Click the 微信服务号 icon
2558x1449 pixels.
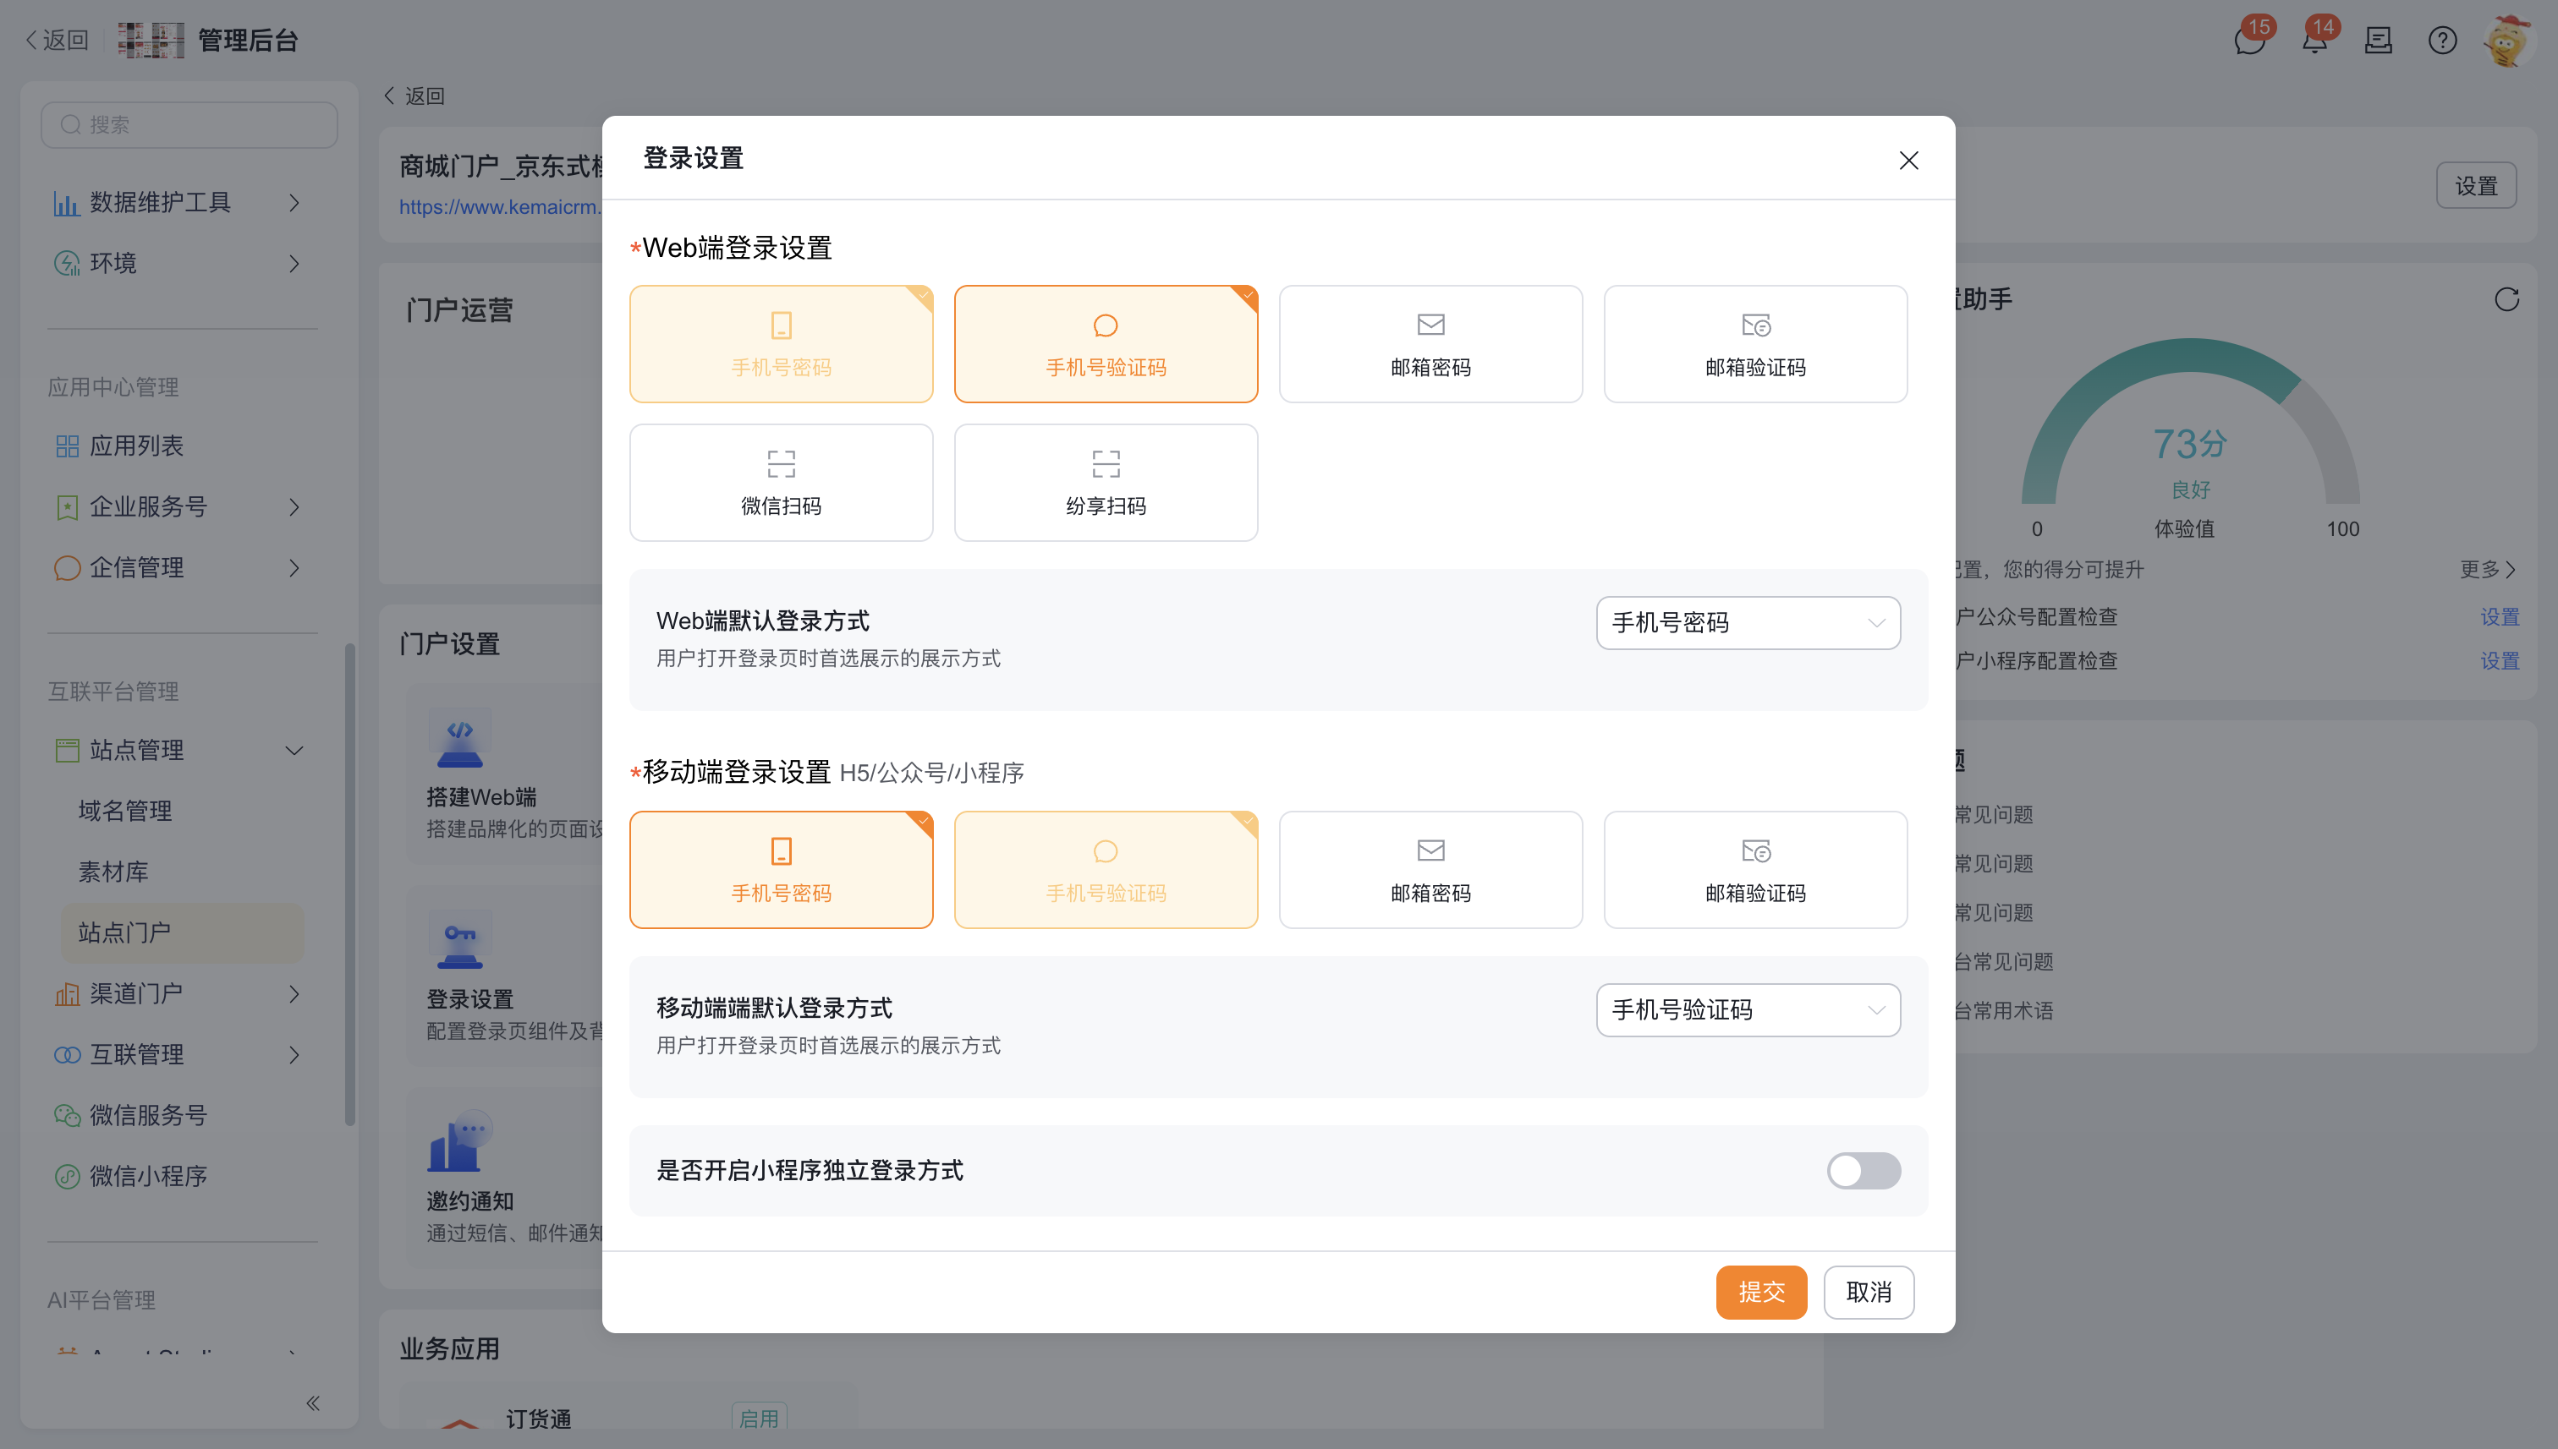click(67, 1116)
